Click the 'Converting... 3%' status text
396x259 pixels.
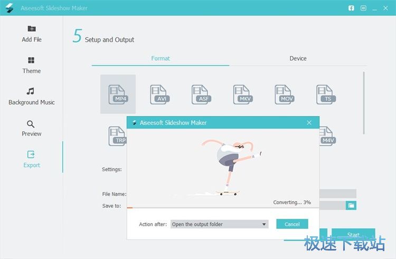tap(292, 202)
